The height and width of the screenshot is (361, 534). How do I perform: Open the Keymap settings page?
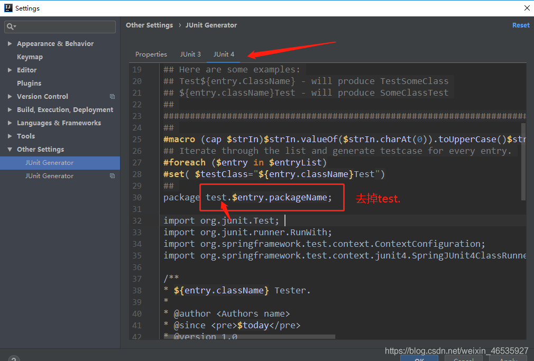pyautogui.click(x=30, y=57)
